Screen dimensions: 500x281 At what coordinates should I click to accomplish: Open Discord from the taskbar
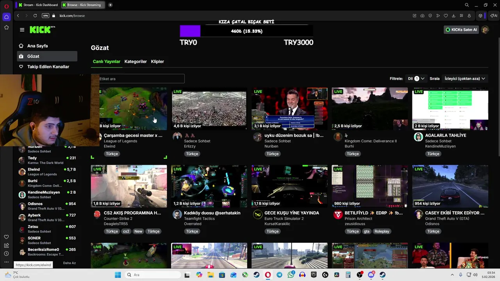pos(371,275)
